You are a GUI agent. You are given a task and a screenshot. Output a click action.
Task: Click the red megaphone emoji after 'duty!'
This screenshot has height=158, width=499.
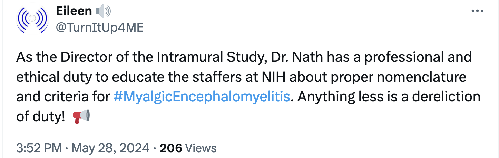(81, 116)
